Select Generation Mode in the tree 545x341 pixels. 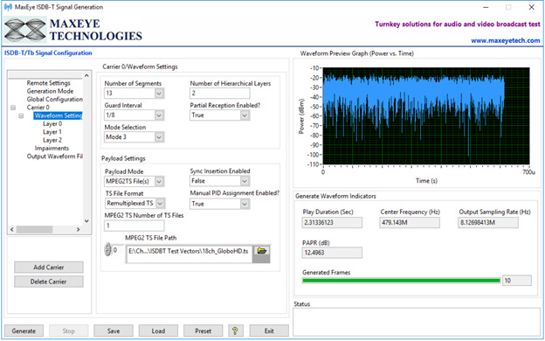[x=50, y=91]
